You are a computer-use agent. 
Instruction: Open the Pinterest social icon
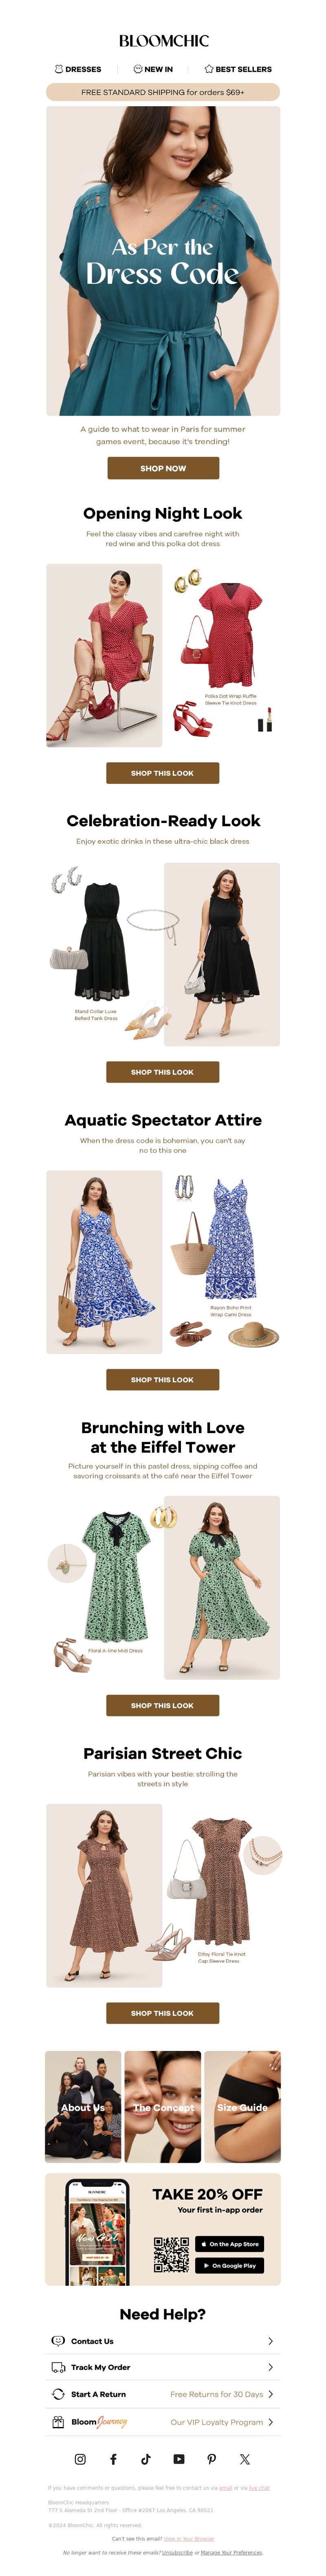coord(212,2459)
